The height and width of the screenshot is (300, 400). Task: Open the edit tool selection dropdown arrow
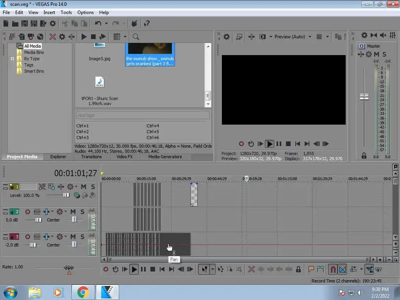(212, 269)
